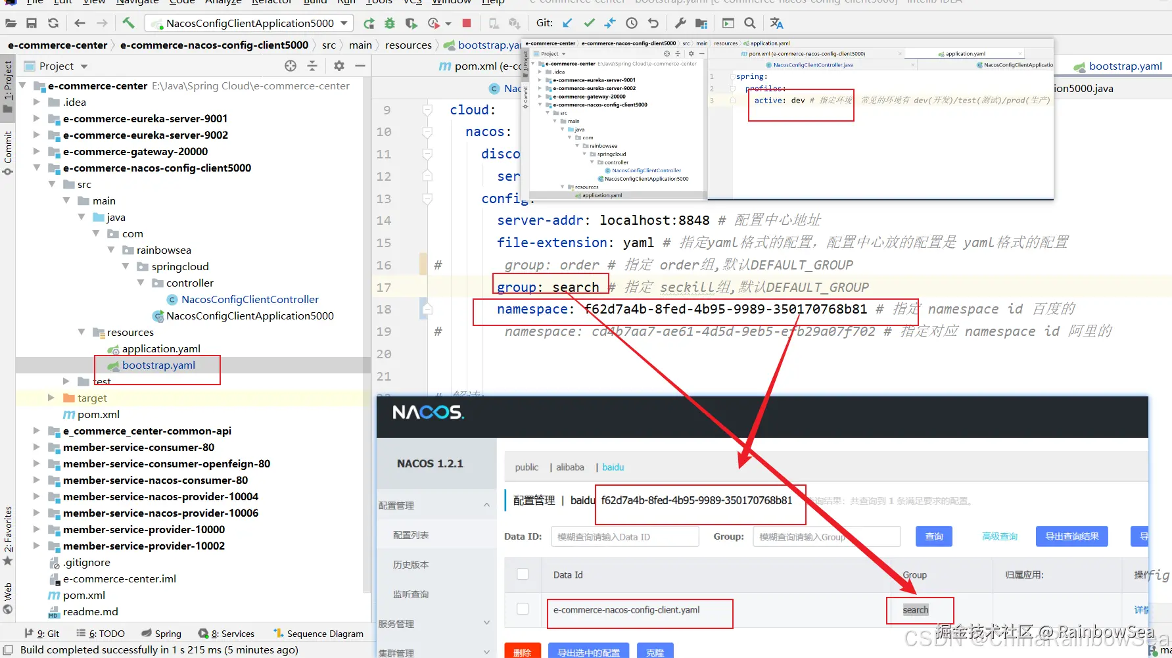Click Nacos 高级查询 advanced query link
Screen dimensions: 1172x658
pyautogui.click(x=1000, y=536)
